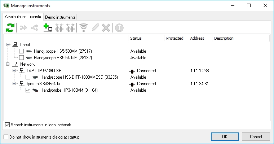This screenshot has width=274, height=144.
Task: Disable Search instruments in local network
Action: click(x=7, y=125)
